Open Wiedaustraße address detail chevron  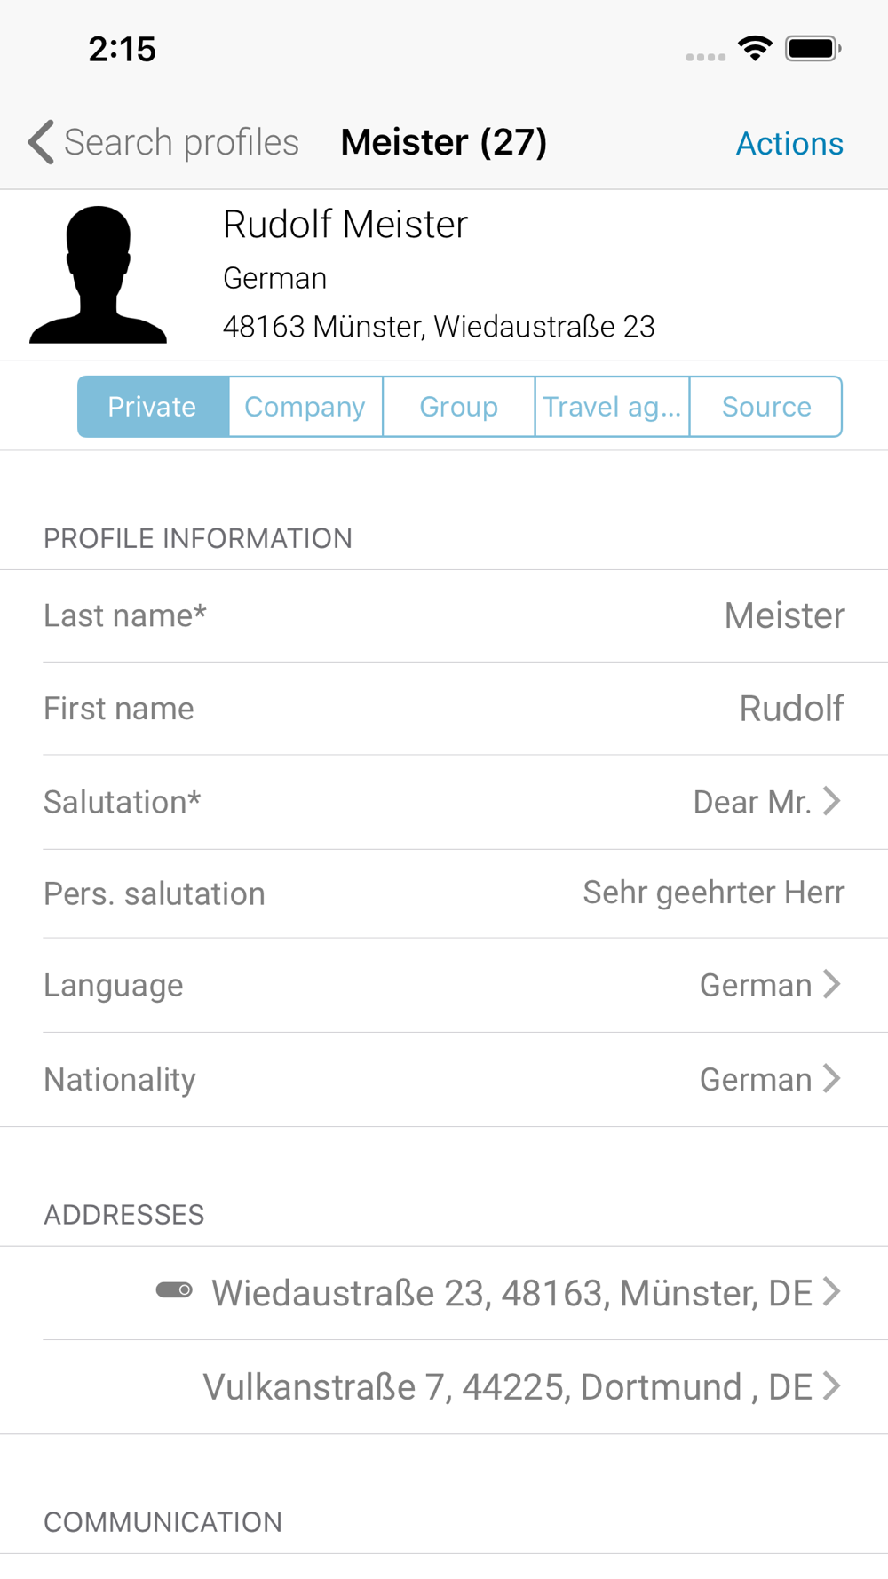831,1291
